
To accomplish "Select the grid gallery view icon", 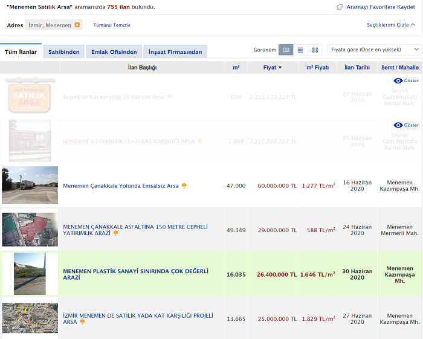I will pos(315,50).
